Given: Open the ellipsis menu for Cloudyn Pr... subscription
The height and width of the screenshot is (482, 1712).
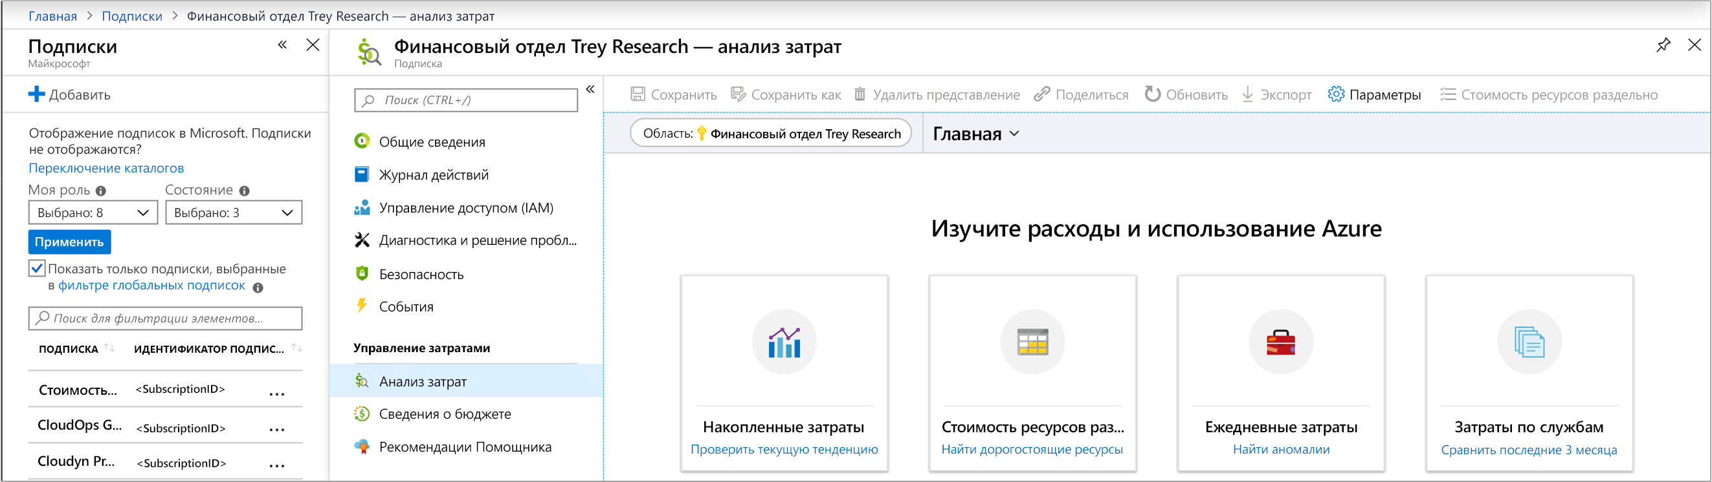Looking at the screenshot, I should click(276, 465).
